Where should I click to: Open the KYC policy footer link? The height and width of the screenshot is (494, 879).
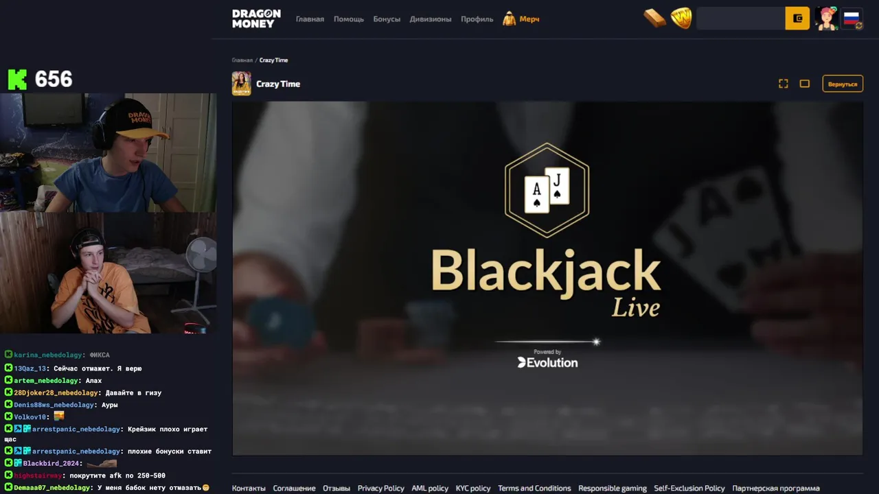[473, 489]
